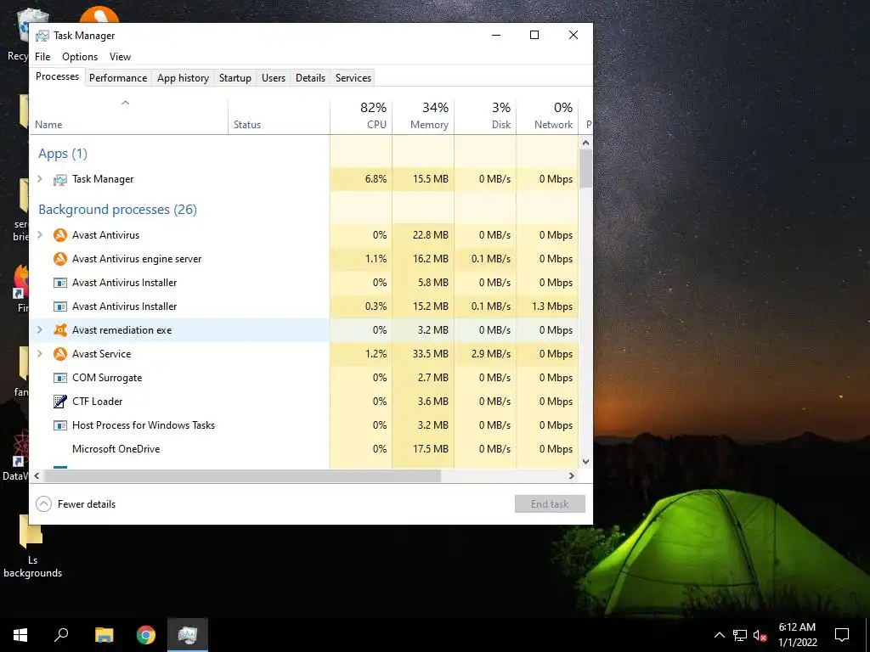The height and width of the screenshot is (652, 870).
Task: Select the CTF Loader process name
Action: tap(97, 402)
